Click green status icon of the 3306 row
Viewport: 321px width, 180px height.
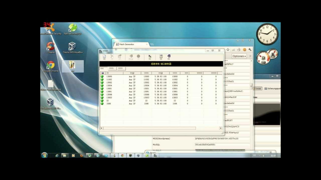102,103
